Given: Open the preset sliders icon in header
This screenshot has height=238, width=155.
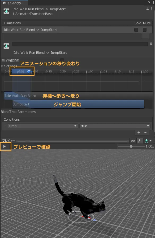Looking at the screenshot, I should click(x=147, y=9).
